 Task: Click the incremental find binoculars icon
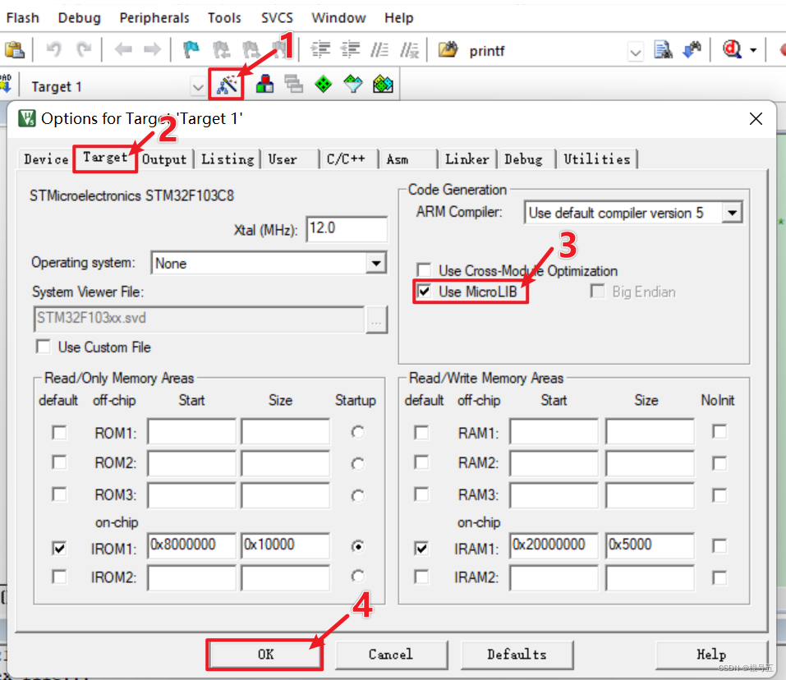pos(692,49)
